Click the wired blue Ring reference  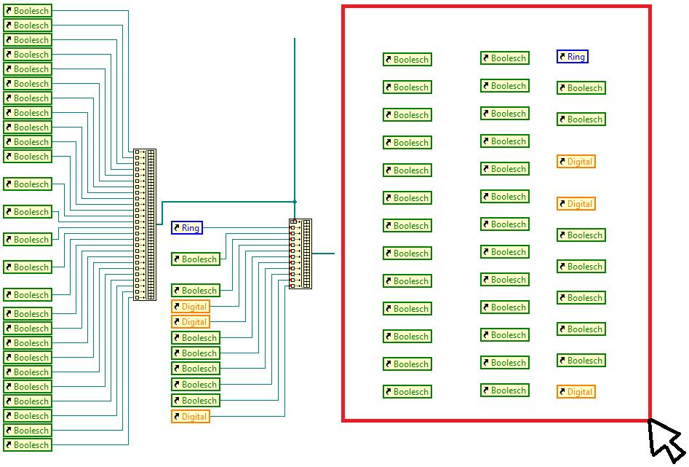pyautogui.click(x=187, y=227)
